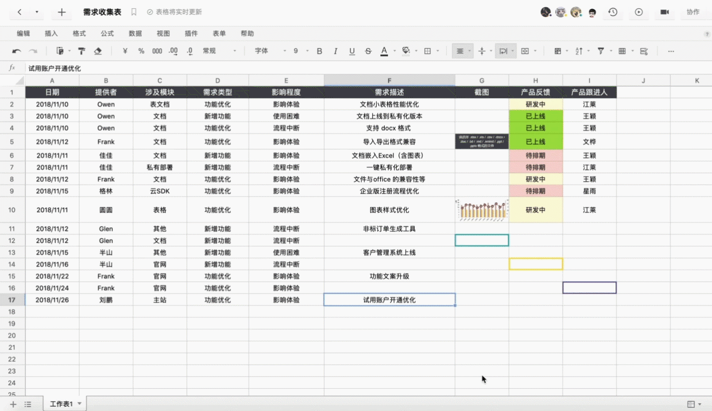This screenshot has height=411, width=712.
Task: Toggle bold formatting
Action: coord(320,51)
